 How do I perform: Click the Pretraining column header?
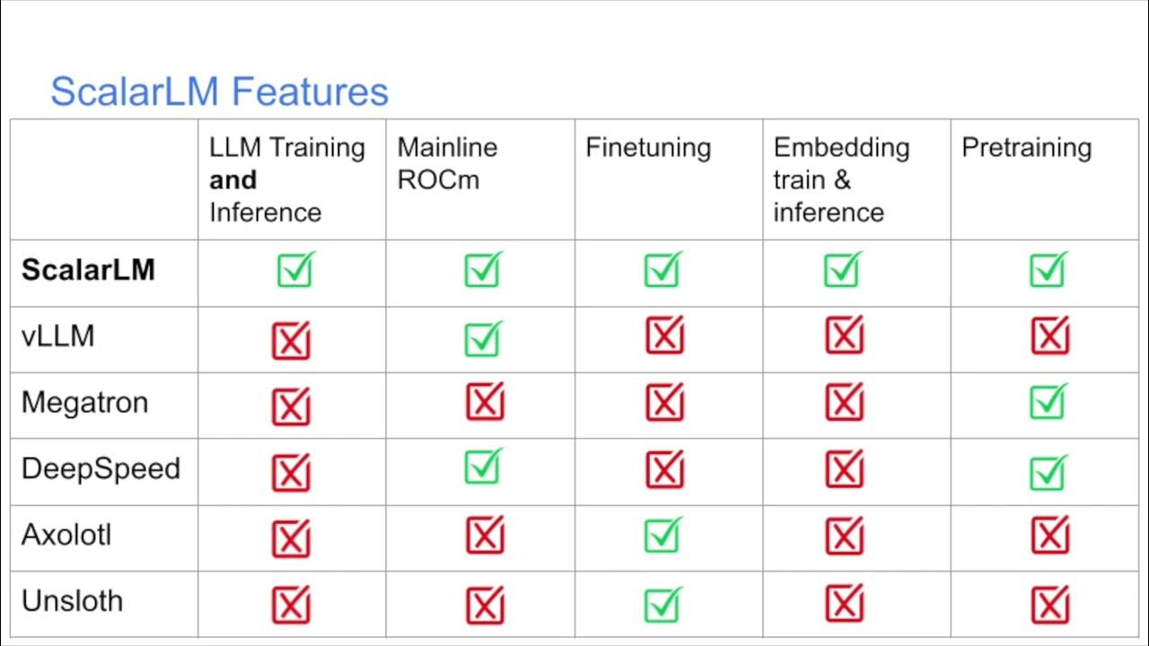[1026, 148]
